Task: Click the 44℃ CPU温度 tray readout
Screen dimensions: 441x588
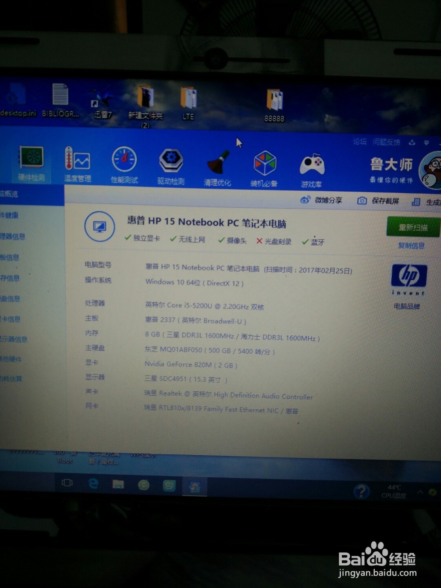Action: (394, 491)
